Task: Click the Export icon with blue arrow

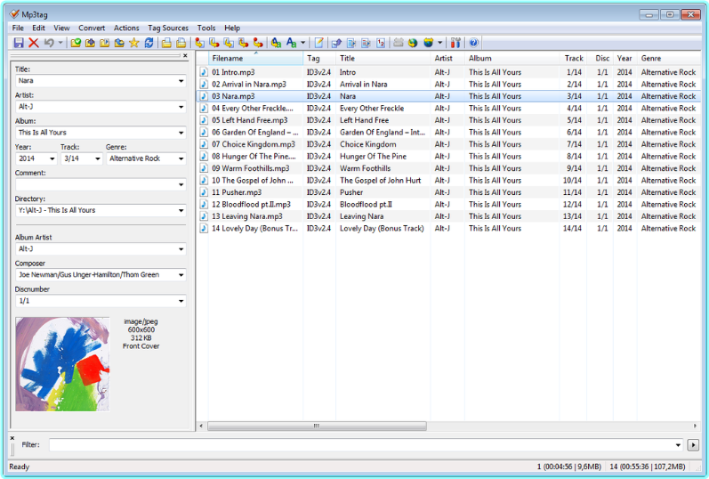Action: 336,43
